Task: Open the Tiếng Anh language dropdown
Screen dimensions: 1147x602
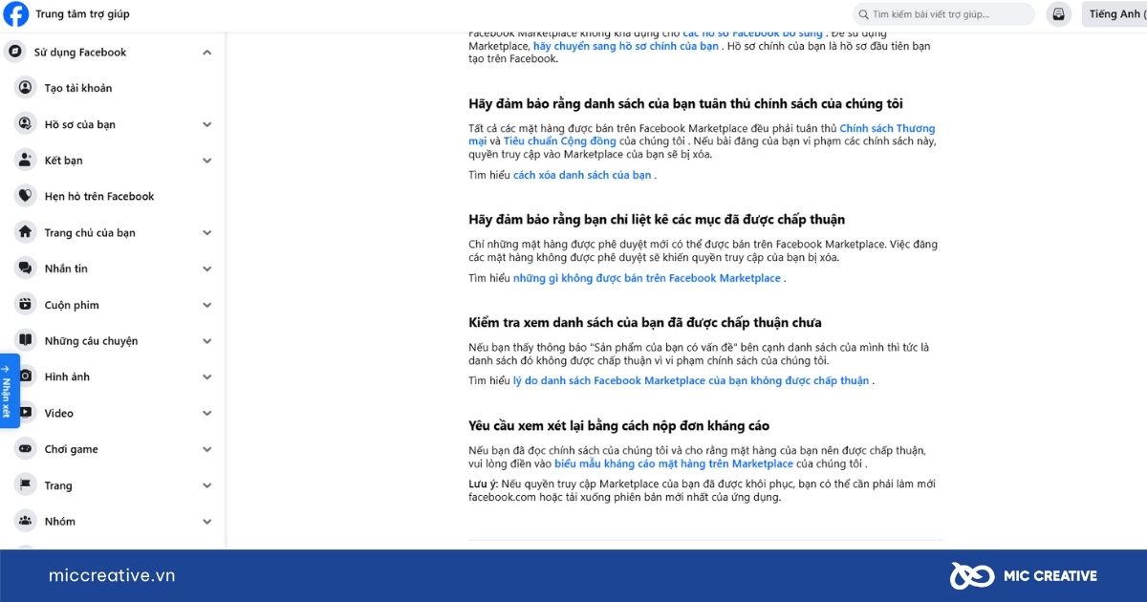Action: 1114,14
